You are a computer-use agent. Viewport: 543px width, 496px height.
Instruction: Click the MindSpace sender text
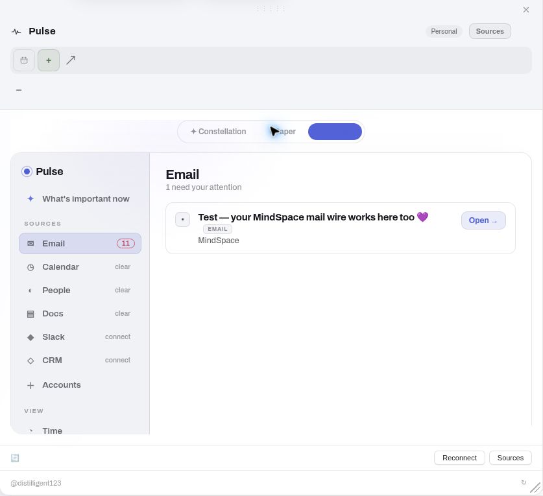(x=219, y=240)
